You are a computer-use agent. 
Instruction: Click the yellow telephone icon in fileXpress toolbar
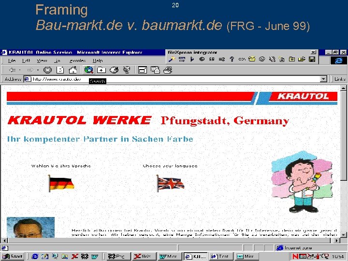coord(252,59)
